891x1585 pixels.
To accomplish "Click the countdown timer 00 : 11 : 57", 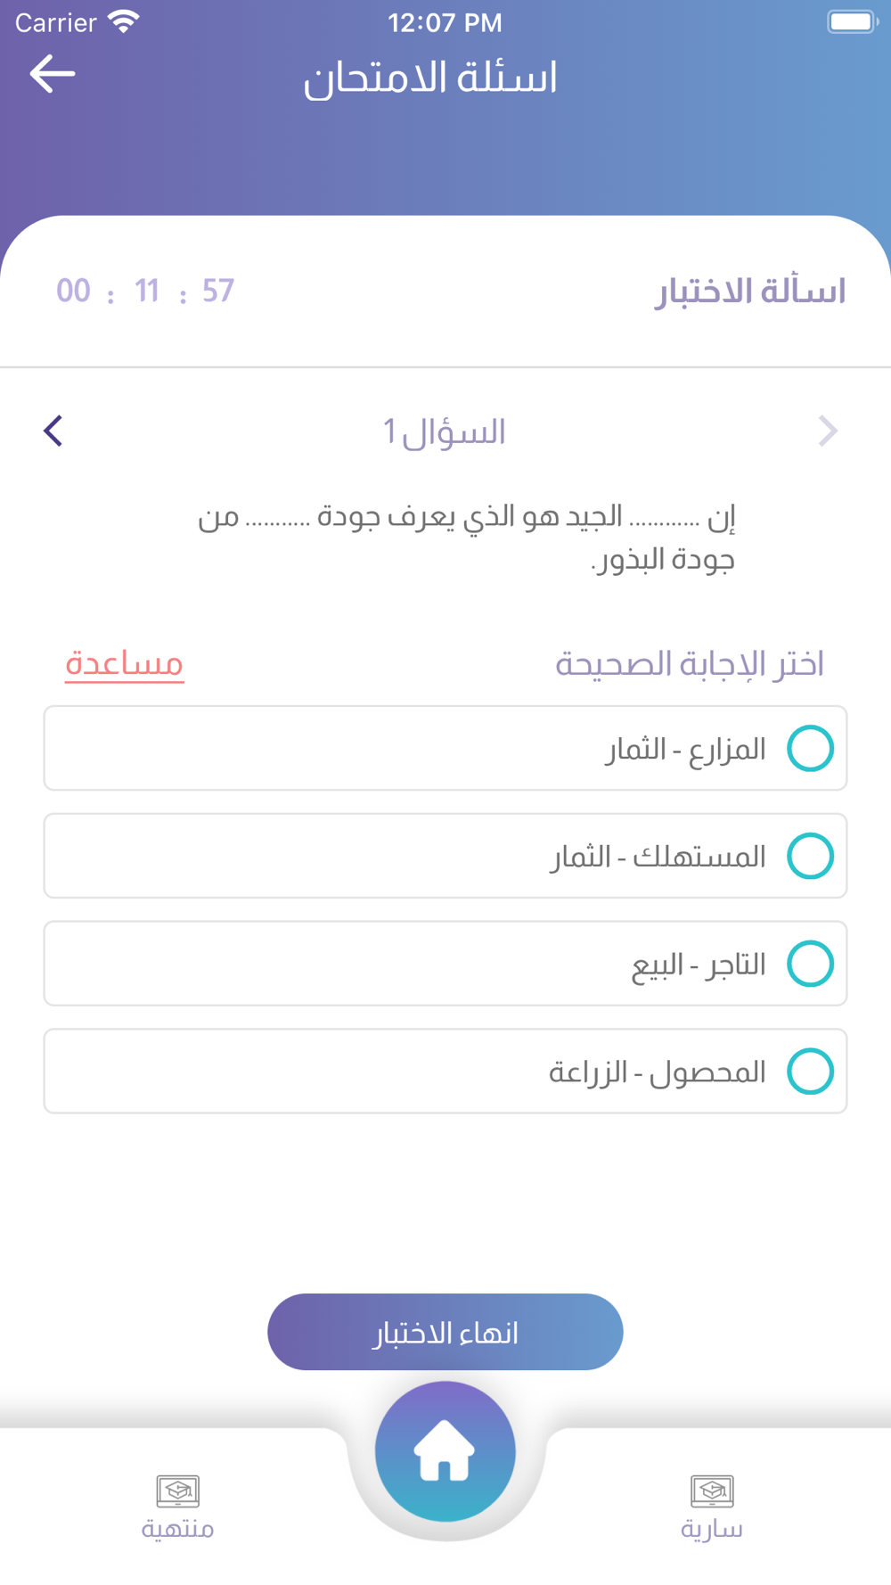I will tap(145, 292).
